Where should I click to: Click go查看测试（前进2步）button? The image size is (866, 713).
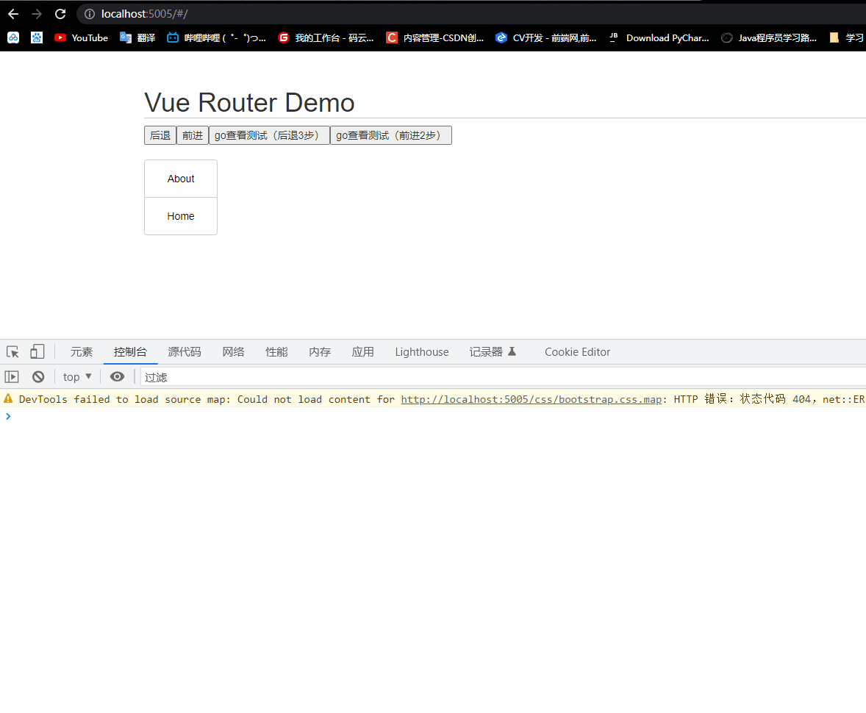pyautogui.click(x=390, y=135)
